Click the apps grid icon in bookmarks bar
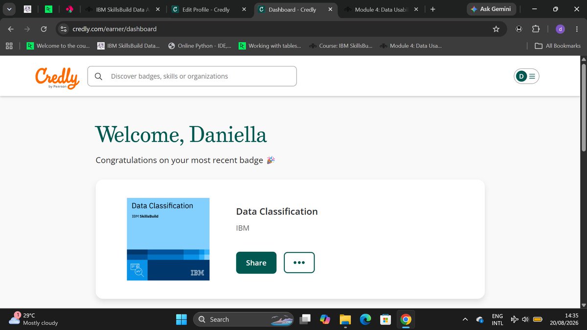The width and height of the screenshot is (587, 330). [x=9, y=45]
